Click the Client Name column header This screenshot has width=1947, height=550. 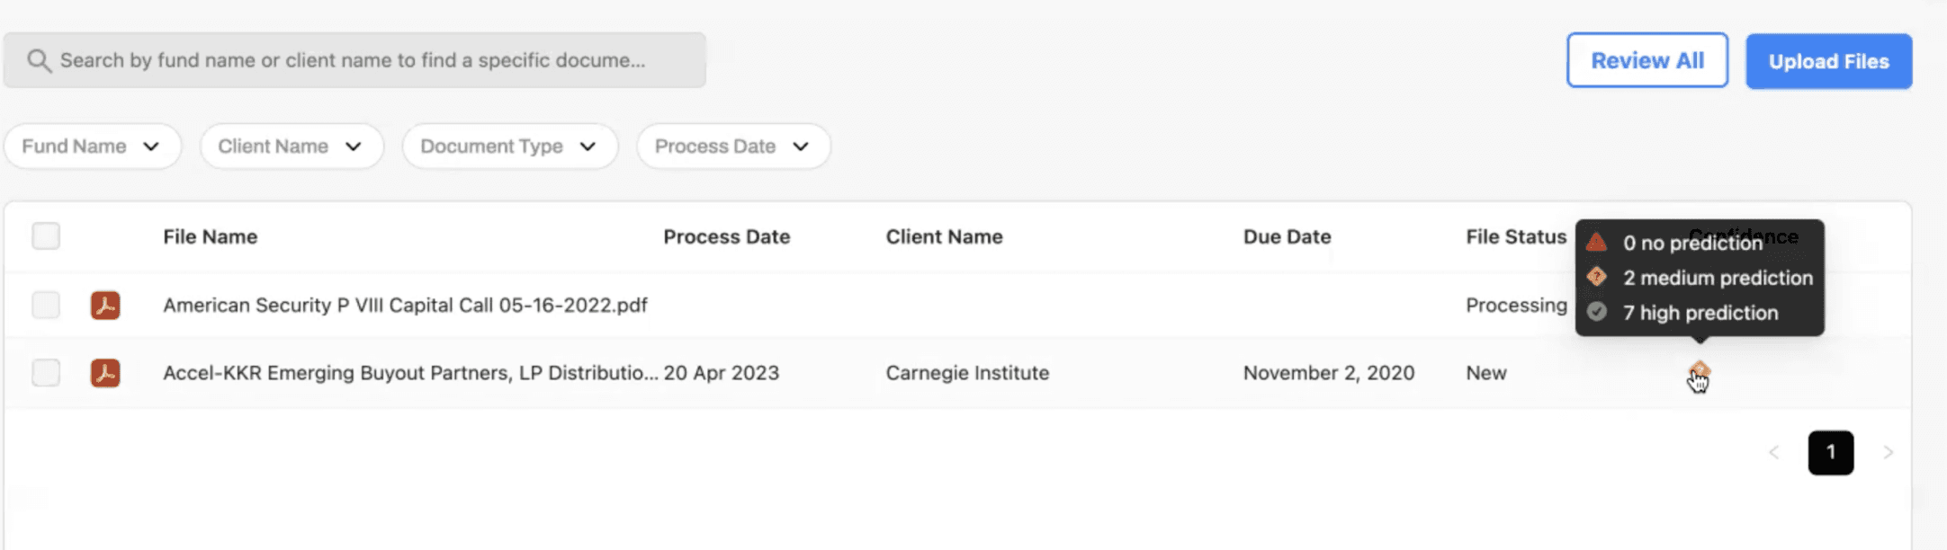tap(944, 237)
